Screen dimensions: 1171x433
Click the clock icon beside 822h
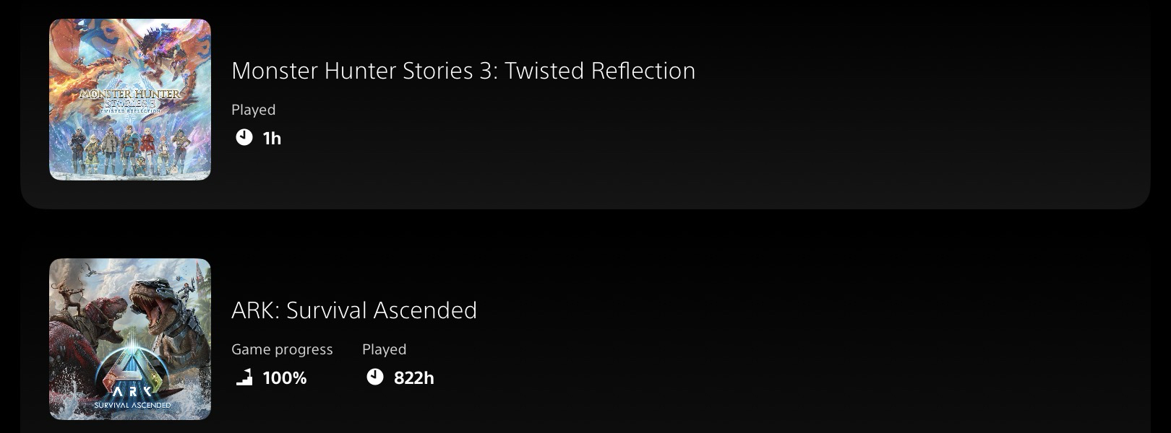click(374, 377)
